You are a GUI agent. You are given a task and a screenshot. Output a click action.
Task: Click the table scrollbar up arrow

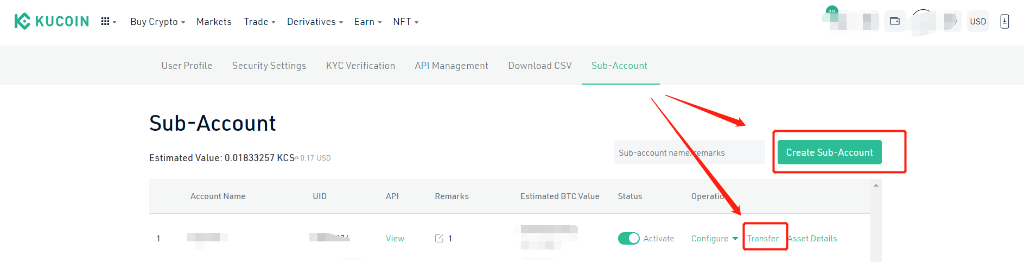[876, 186]
